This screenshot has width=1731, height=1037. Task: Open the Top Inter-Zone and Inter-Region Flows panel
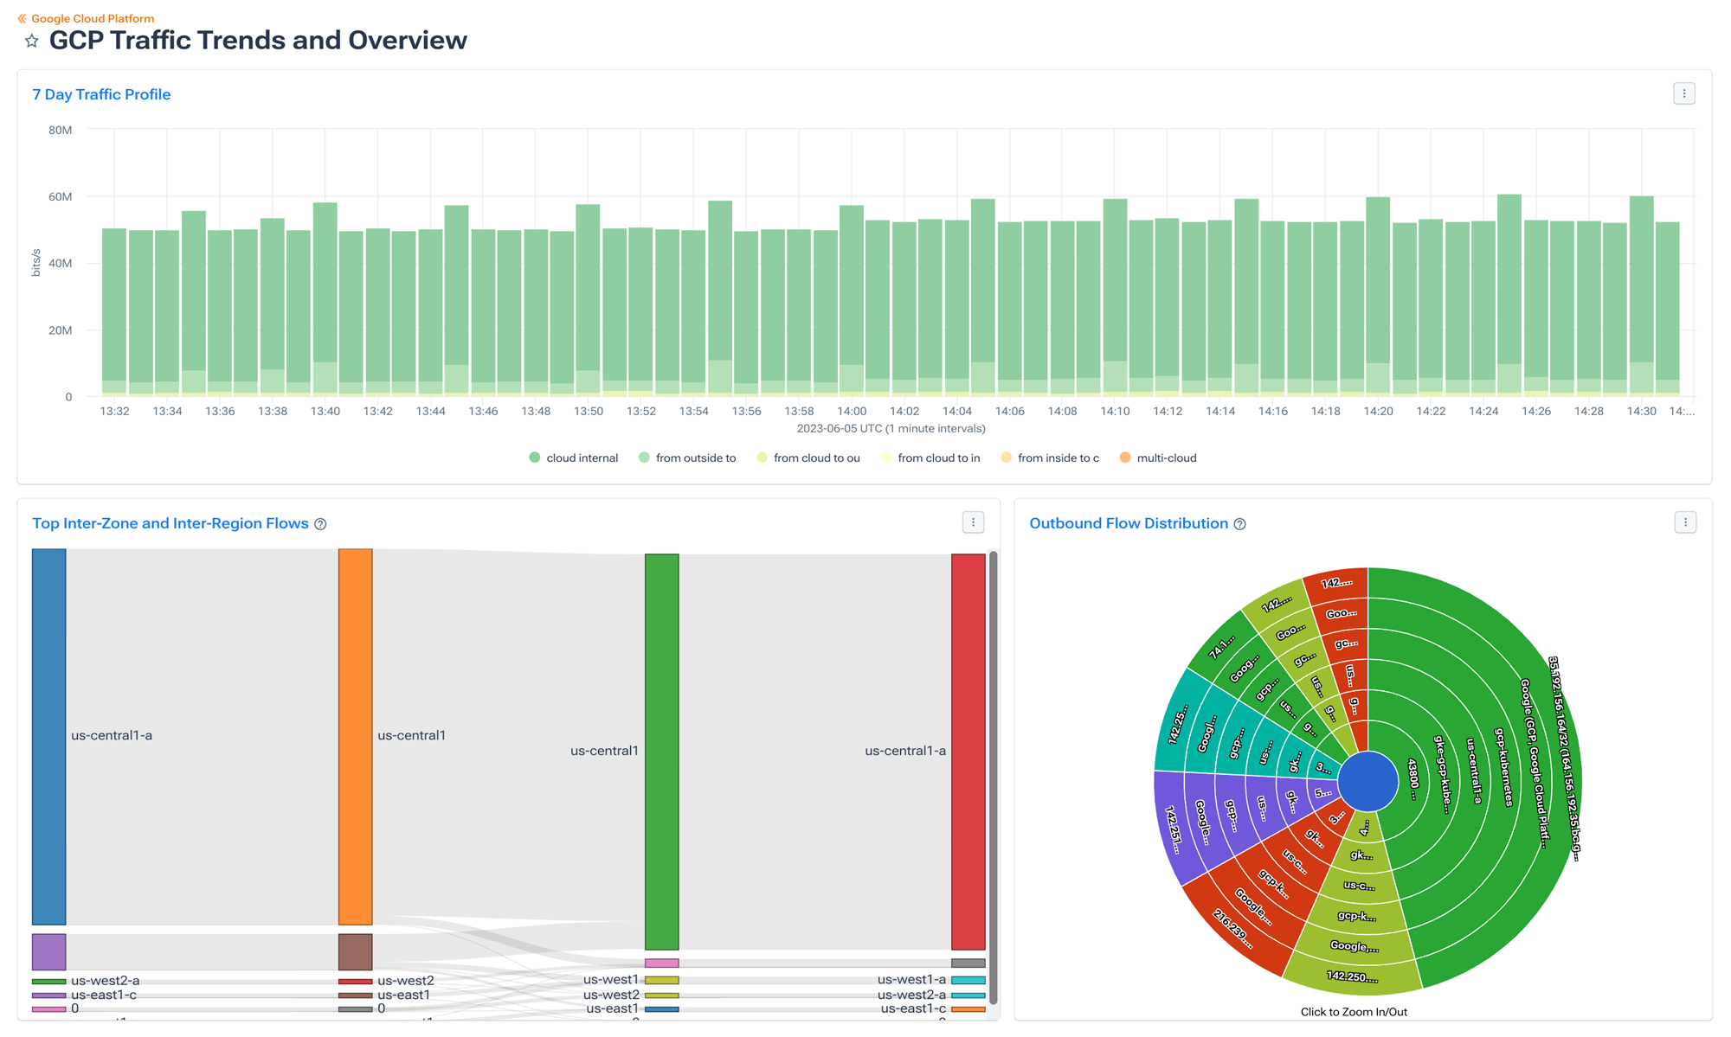171,523
